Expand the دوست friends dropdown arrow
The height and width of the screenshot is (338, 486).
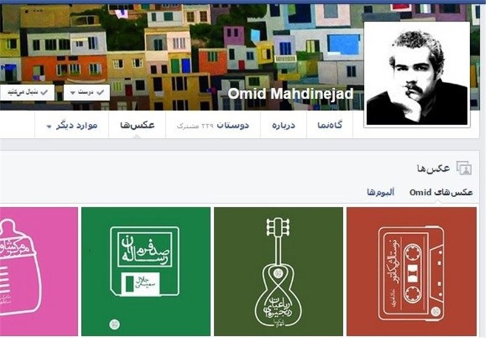(72, 93)
